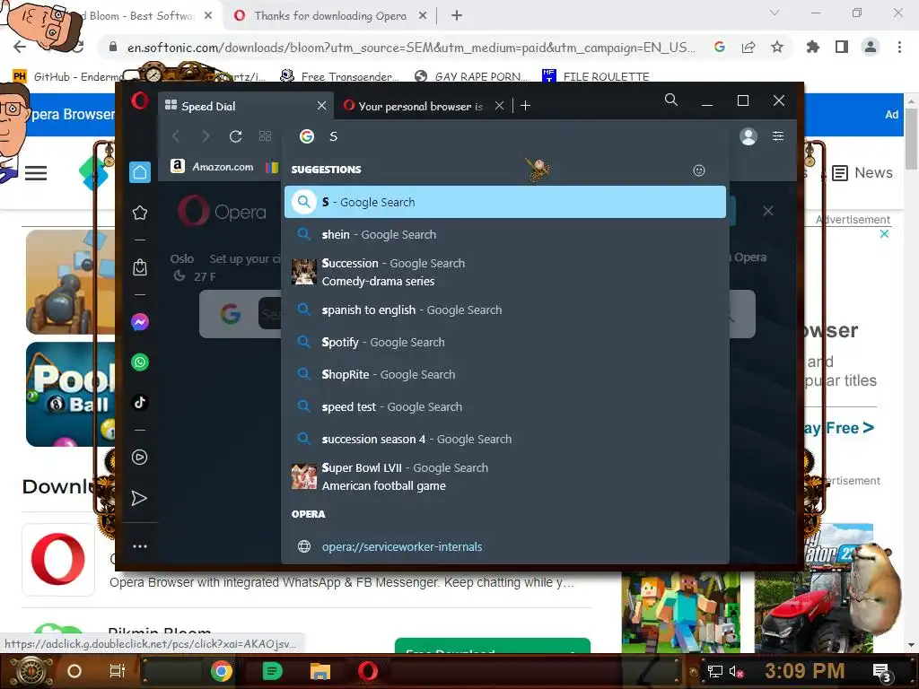Open Facebook Messenger in Opera sidebar
The height and width of the screenshot is (689, 919).
point(139,322)
